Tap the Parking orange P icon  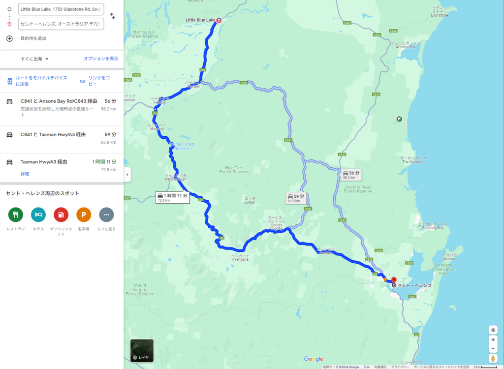[84, 215]
